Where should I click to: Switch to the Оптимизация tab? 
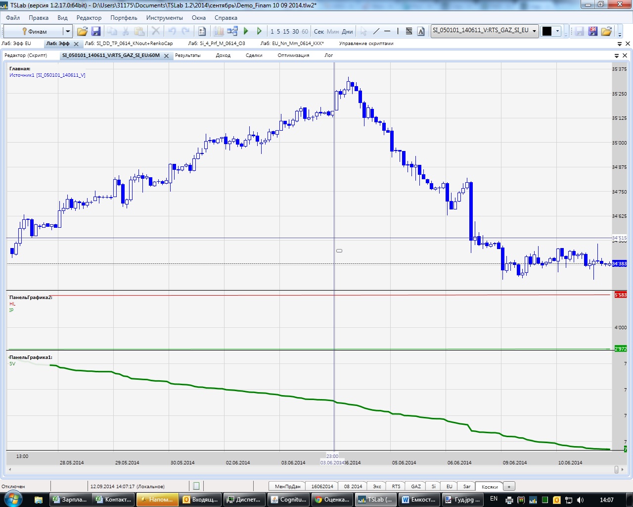[293, 55]
